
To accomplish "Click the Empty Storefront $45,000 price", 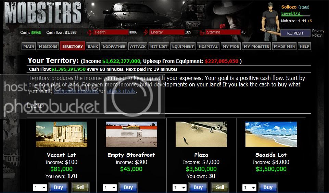I will point(131,169).
